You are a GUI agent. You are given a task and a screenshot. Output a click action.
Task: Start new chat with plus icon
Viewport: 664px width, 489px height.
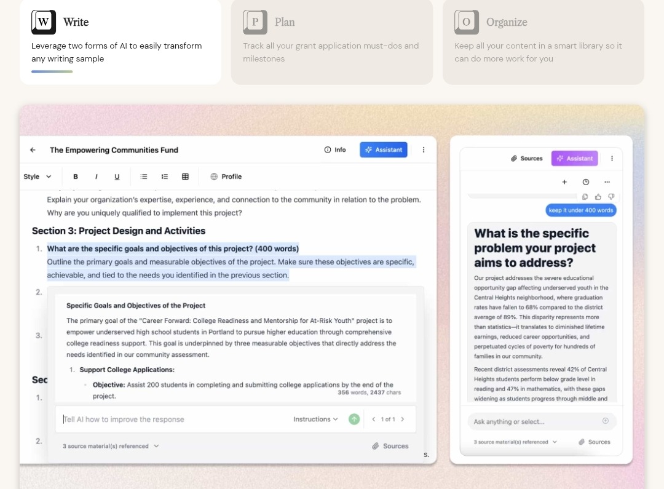coord(564,182)
